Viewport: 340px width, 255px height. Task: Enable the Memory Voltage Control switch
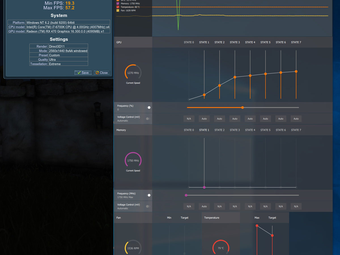point(148,207)
